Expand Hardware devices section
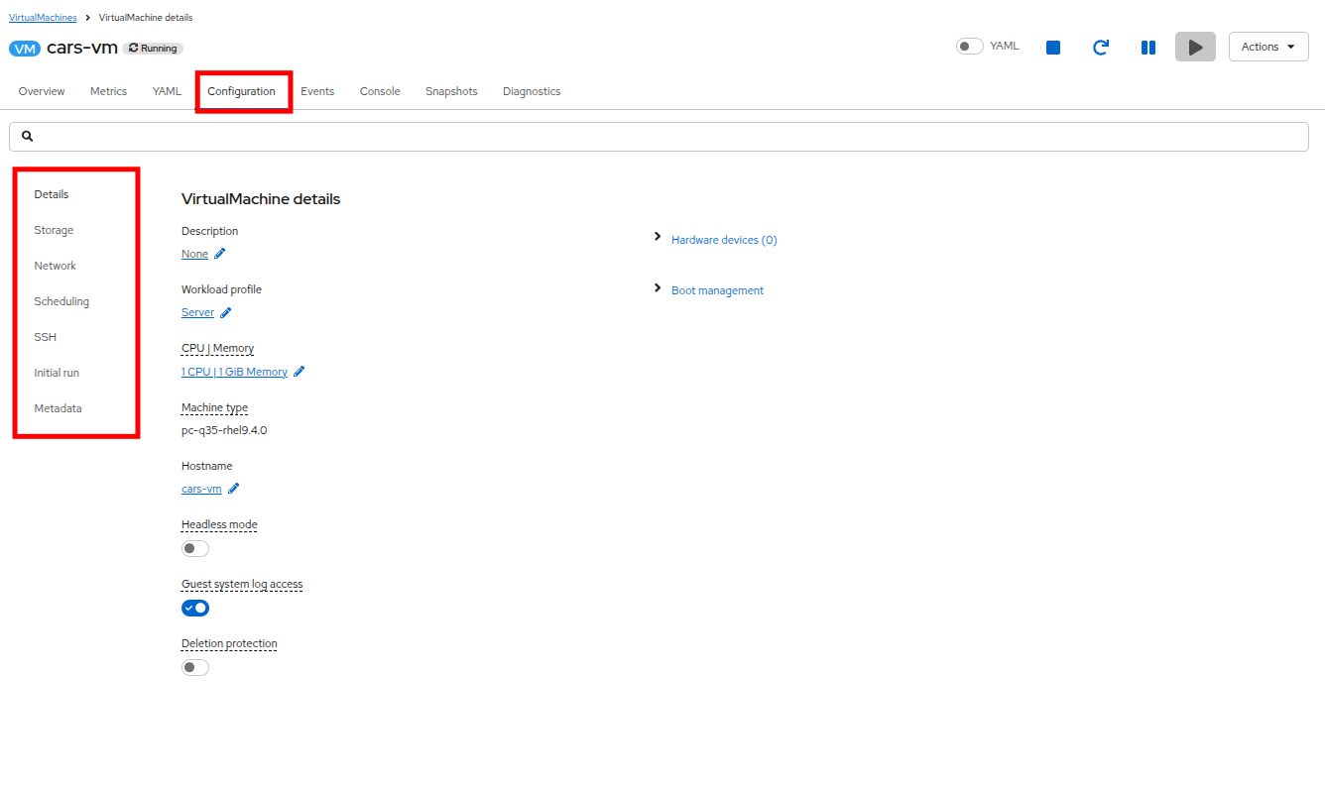 pos(723,240)
